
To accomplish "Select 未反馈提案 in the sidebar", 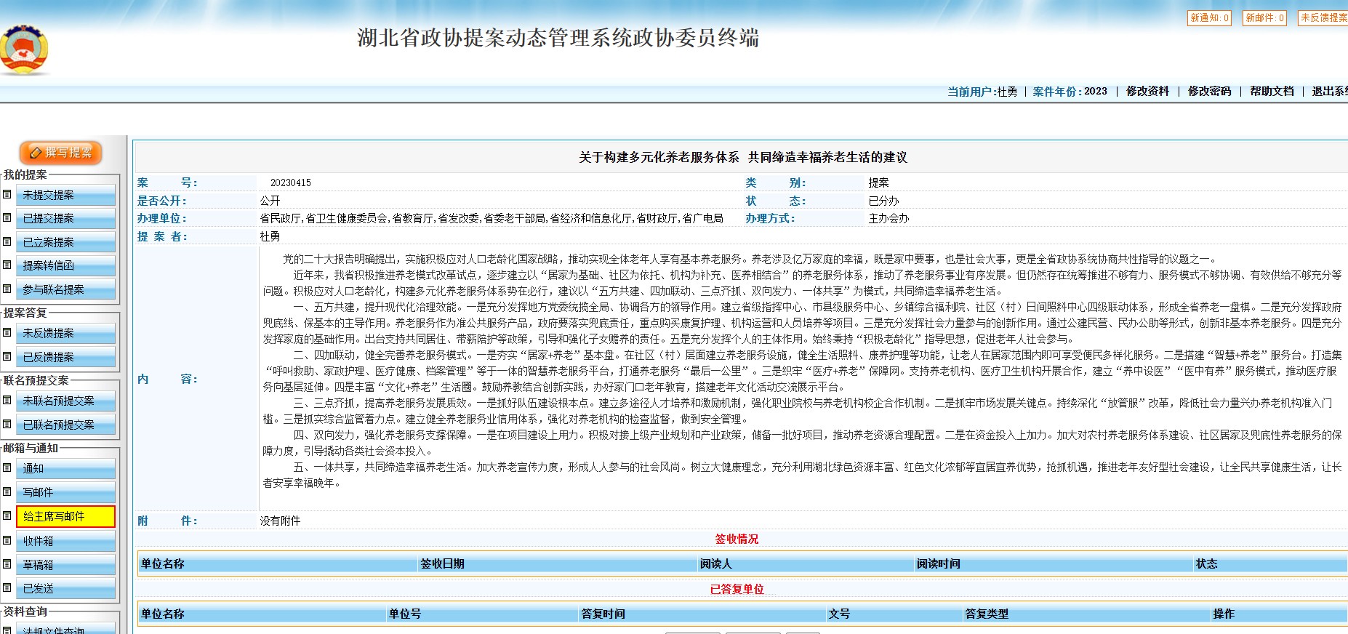I will tap(65, 333).
